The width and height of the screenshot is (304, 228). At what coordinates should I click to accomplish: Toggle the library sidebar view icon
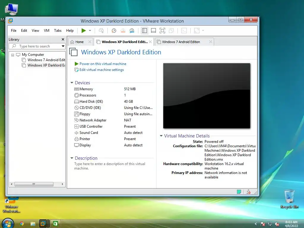pyautogui.click(x=145, y=31)
